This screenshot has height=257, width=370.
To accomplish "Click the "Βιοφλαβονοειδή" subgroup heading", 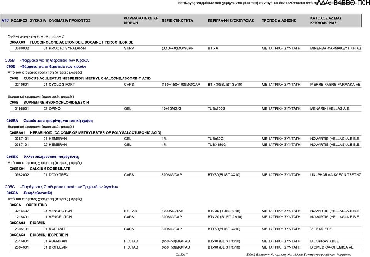I will point(37,193).
